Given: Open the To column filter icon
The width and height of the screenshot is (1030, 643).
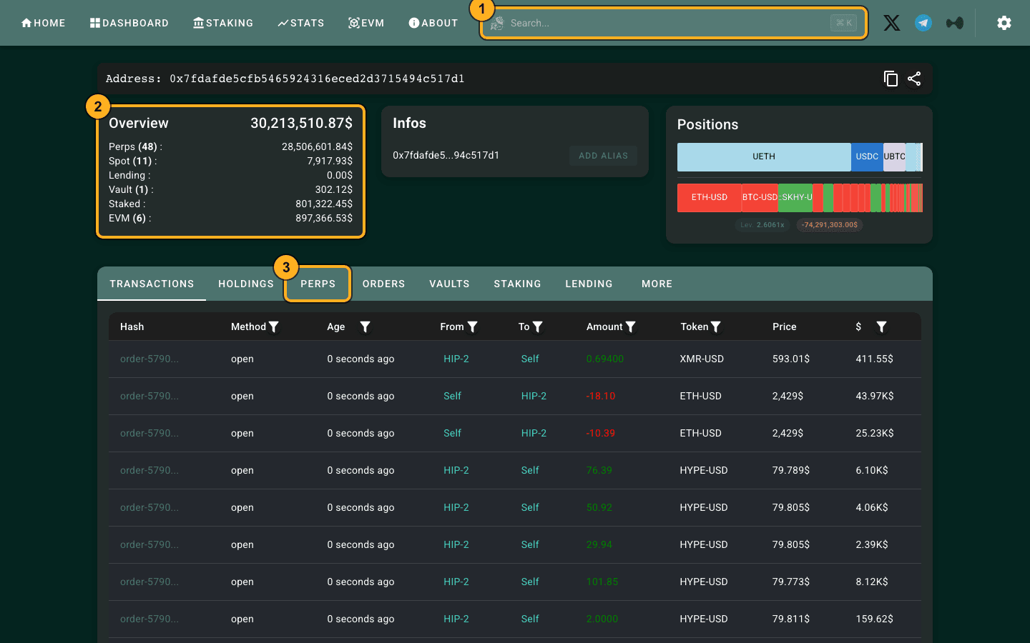Looking at the screenshot, I should (537, 327).
